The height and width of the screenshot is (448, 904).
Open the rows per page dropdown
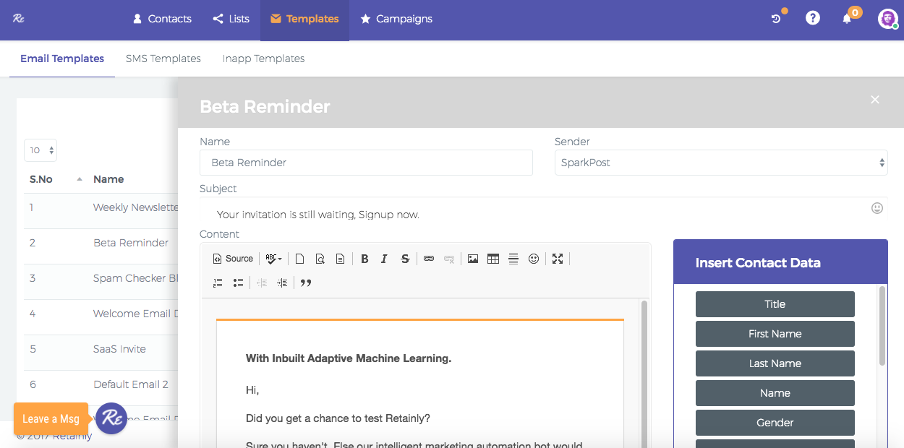(40, 150)
